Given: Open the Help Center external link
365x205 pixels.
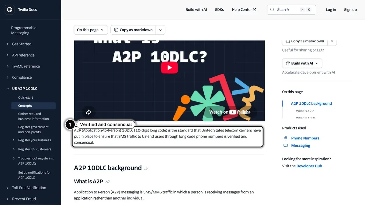Looking at the screenshot, I should (x=244, y=10).
